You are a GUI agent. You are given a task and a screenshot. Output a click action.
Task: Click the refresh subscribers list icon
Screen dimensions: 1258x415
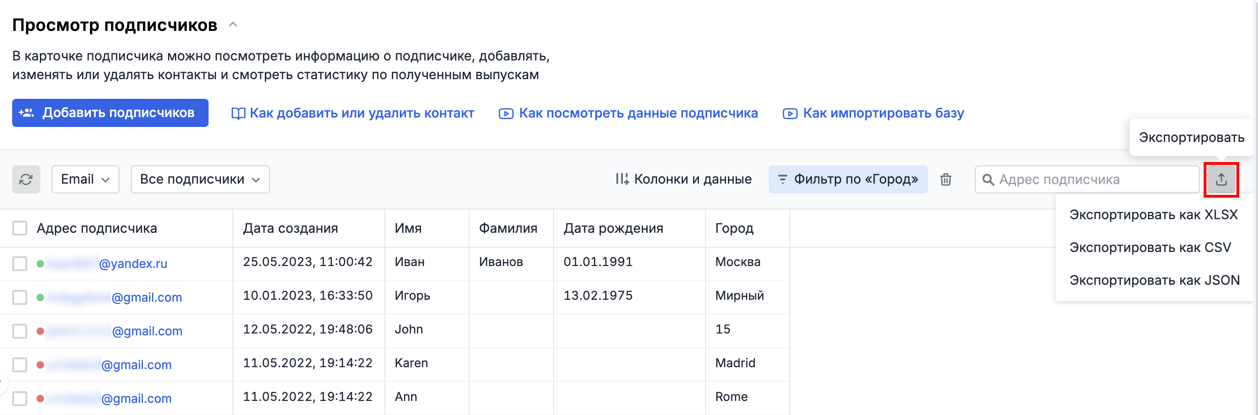click(x=26, y=180)
